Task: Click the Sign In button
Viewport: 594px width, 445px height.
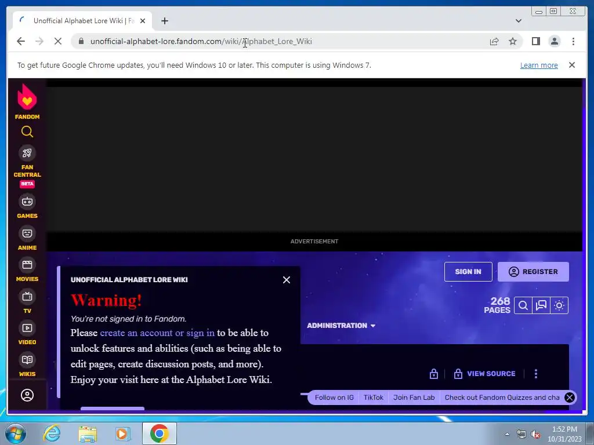Action: pos(468,272)
